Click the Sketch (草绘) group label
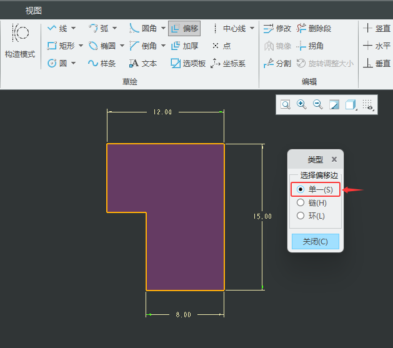 tap(129, 81)
